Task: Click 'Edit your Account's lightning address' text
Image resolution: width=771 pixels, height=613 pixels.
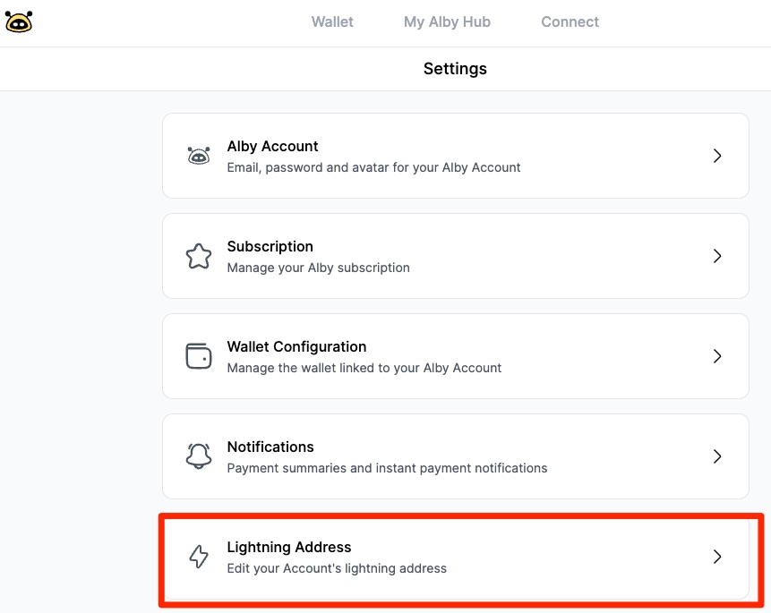Action: pos(337,568)
